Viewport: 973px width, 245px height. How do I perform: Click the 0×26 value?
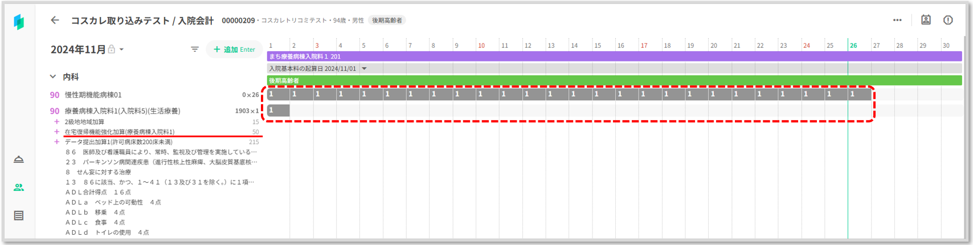click(250, 95)
